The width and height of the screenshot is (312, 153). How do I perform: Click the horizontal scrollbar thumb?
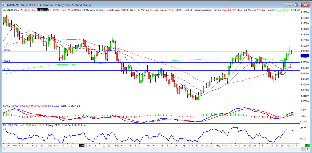click(304, 149)
